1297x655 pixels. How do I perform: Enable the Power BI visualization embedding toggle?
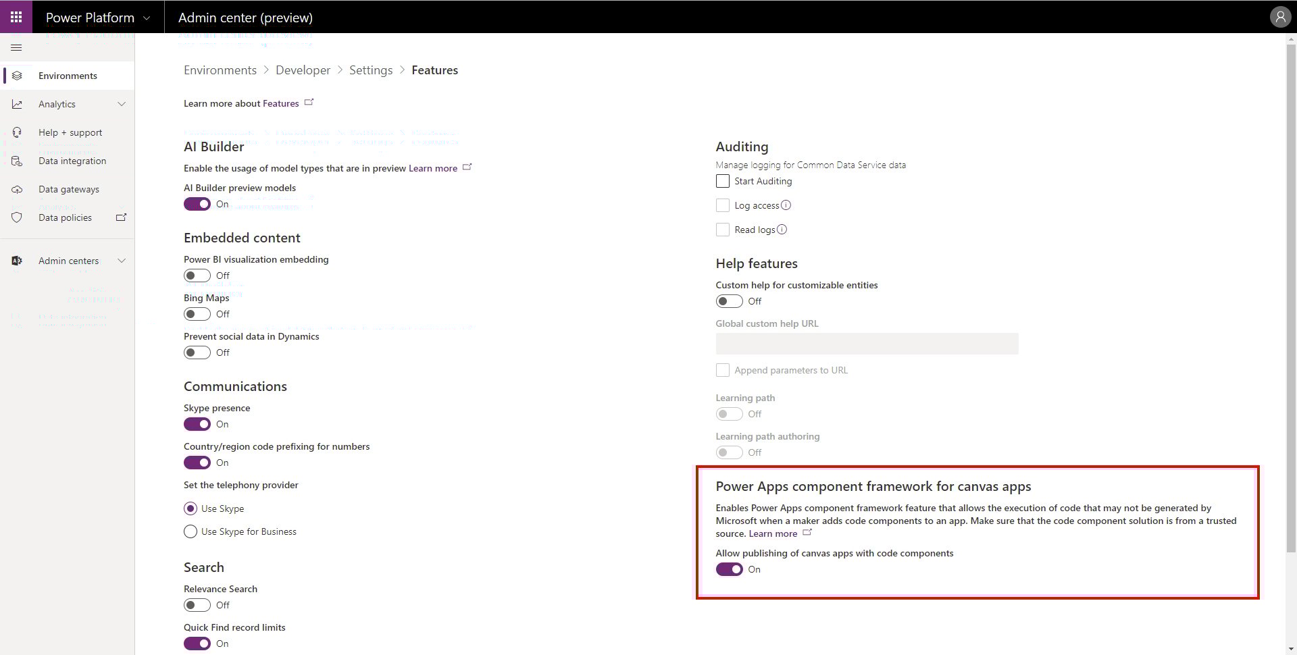[197, 276]
